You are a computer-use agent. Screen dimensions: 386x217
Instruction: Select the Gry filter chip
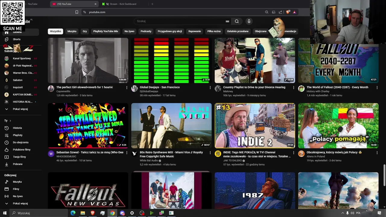tap(85, 31)
